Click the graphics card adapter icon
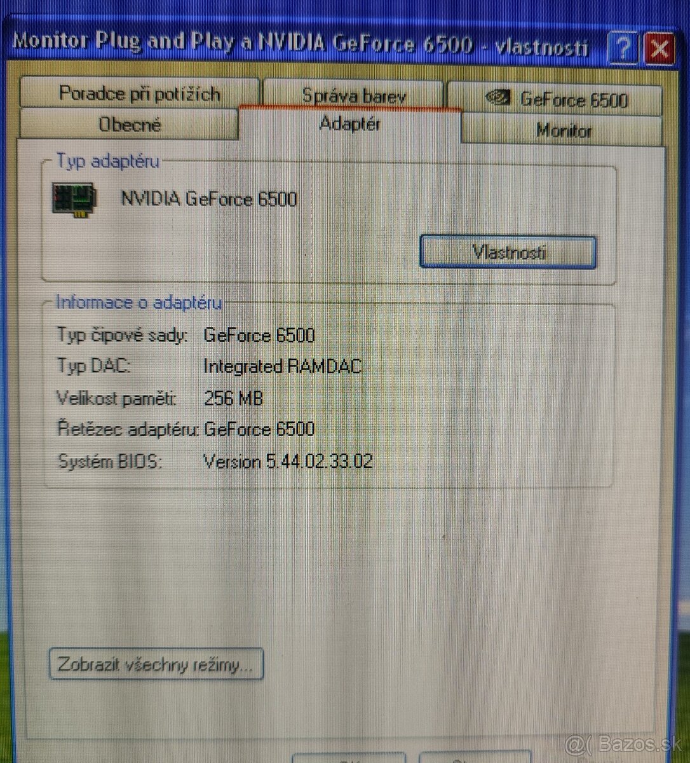690x763 pixels. 76,200
